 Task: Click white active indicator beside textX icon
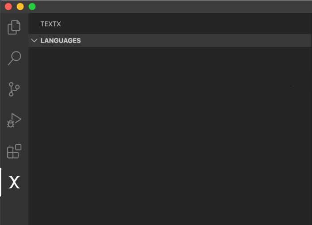0,182
